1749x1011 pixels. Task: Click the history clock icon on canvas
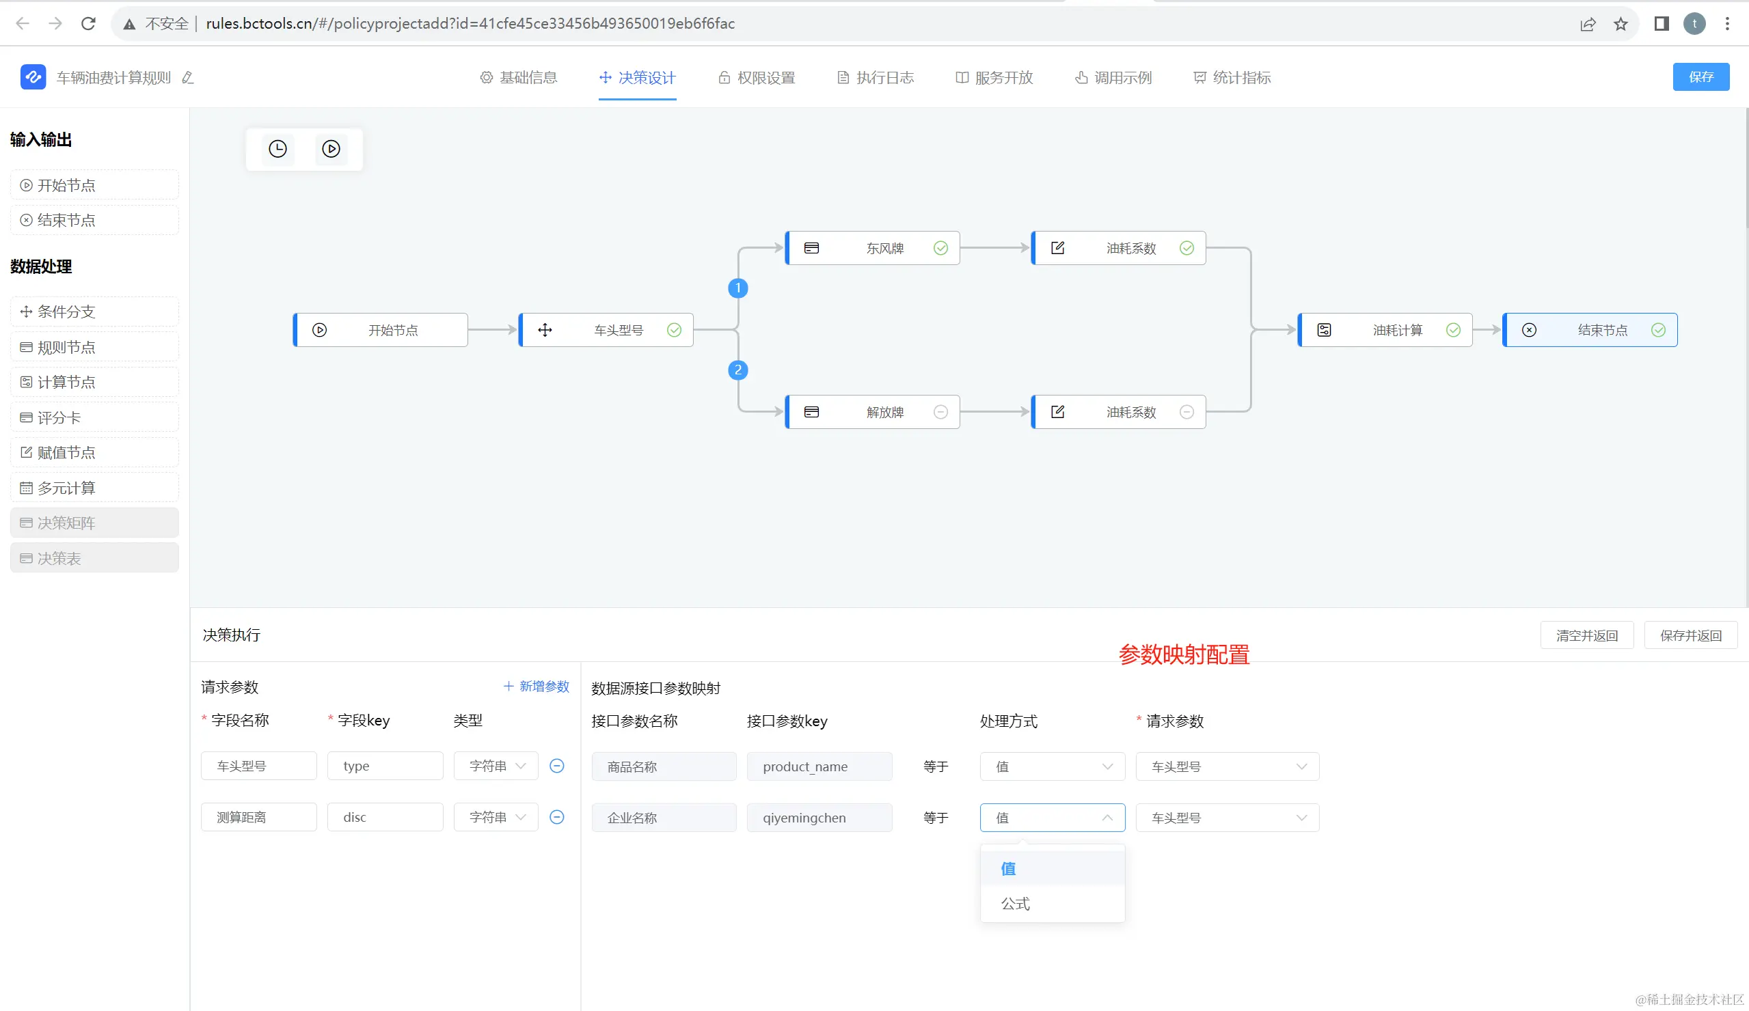coord(277,149)
